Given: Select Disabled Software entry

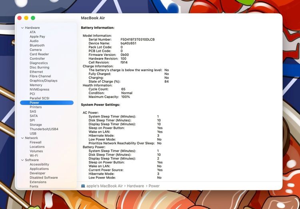Looking at the screenshot, I should pyautogui.click(x=44, y=177).
